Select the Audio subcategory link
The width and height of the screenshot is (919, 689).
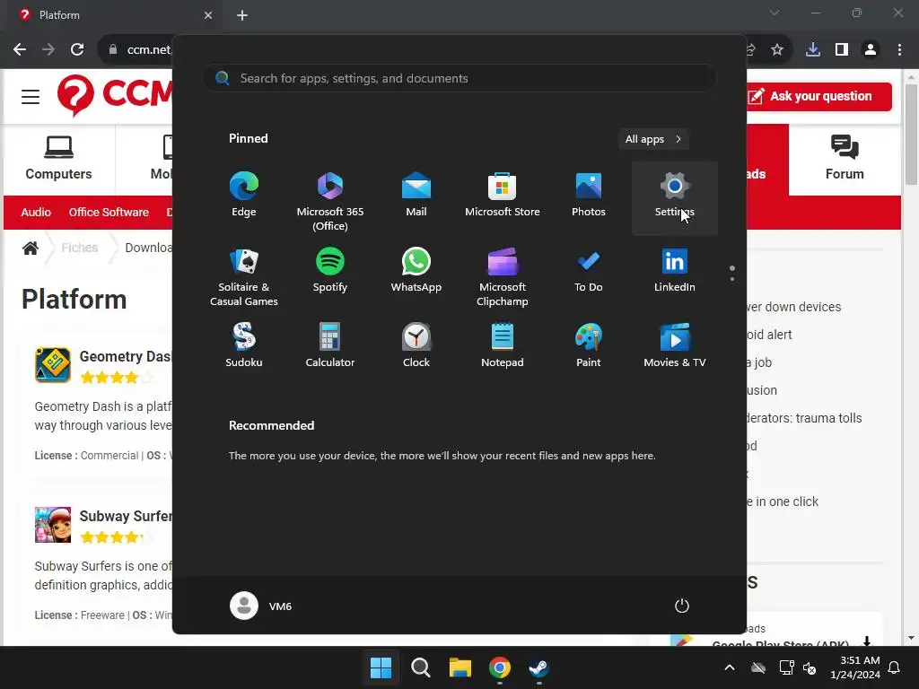point(36,212)
